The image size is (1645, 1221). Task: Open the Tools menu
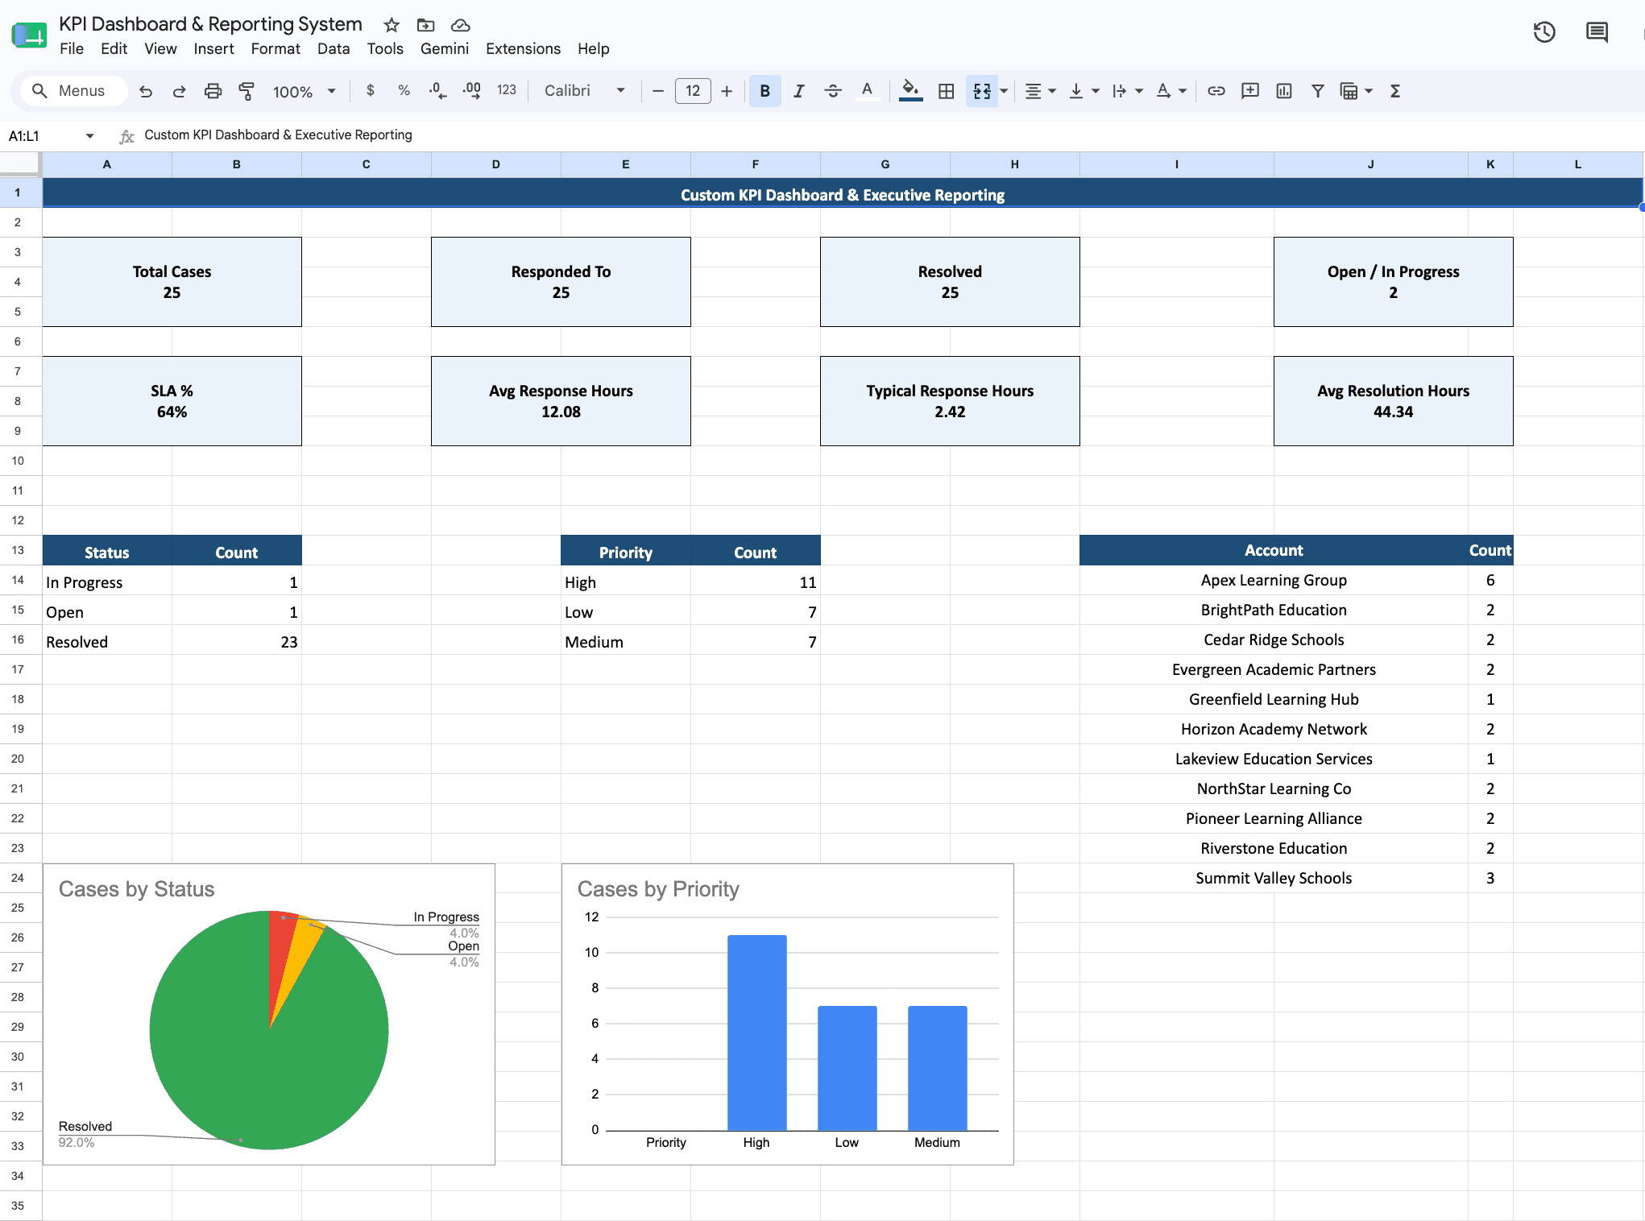tap(385, 49)
